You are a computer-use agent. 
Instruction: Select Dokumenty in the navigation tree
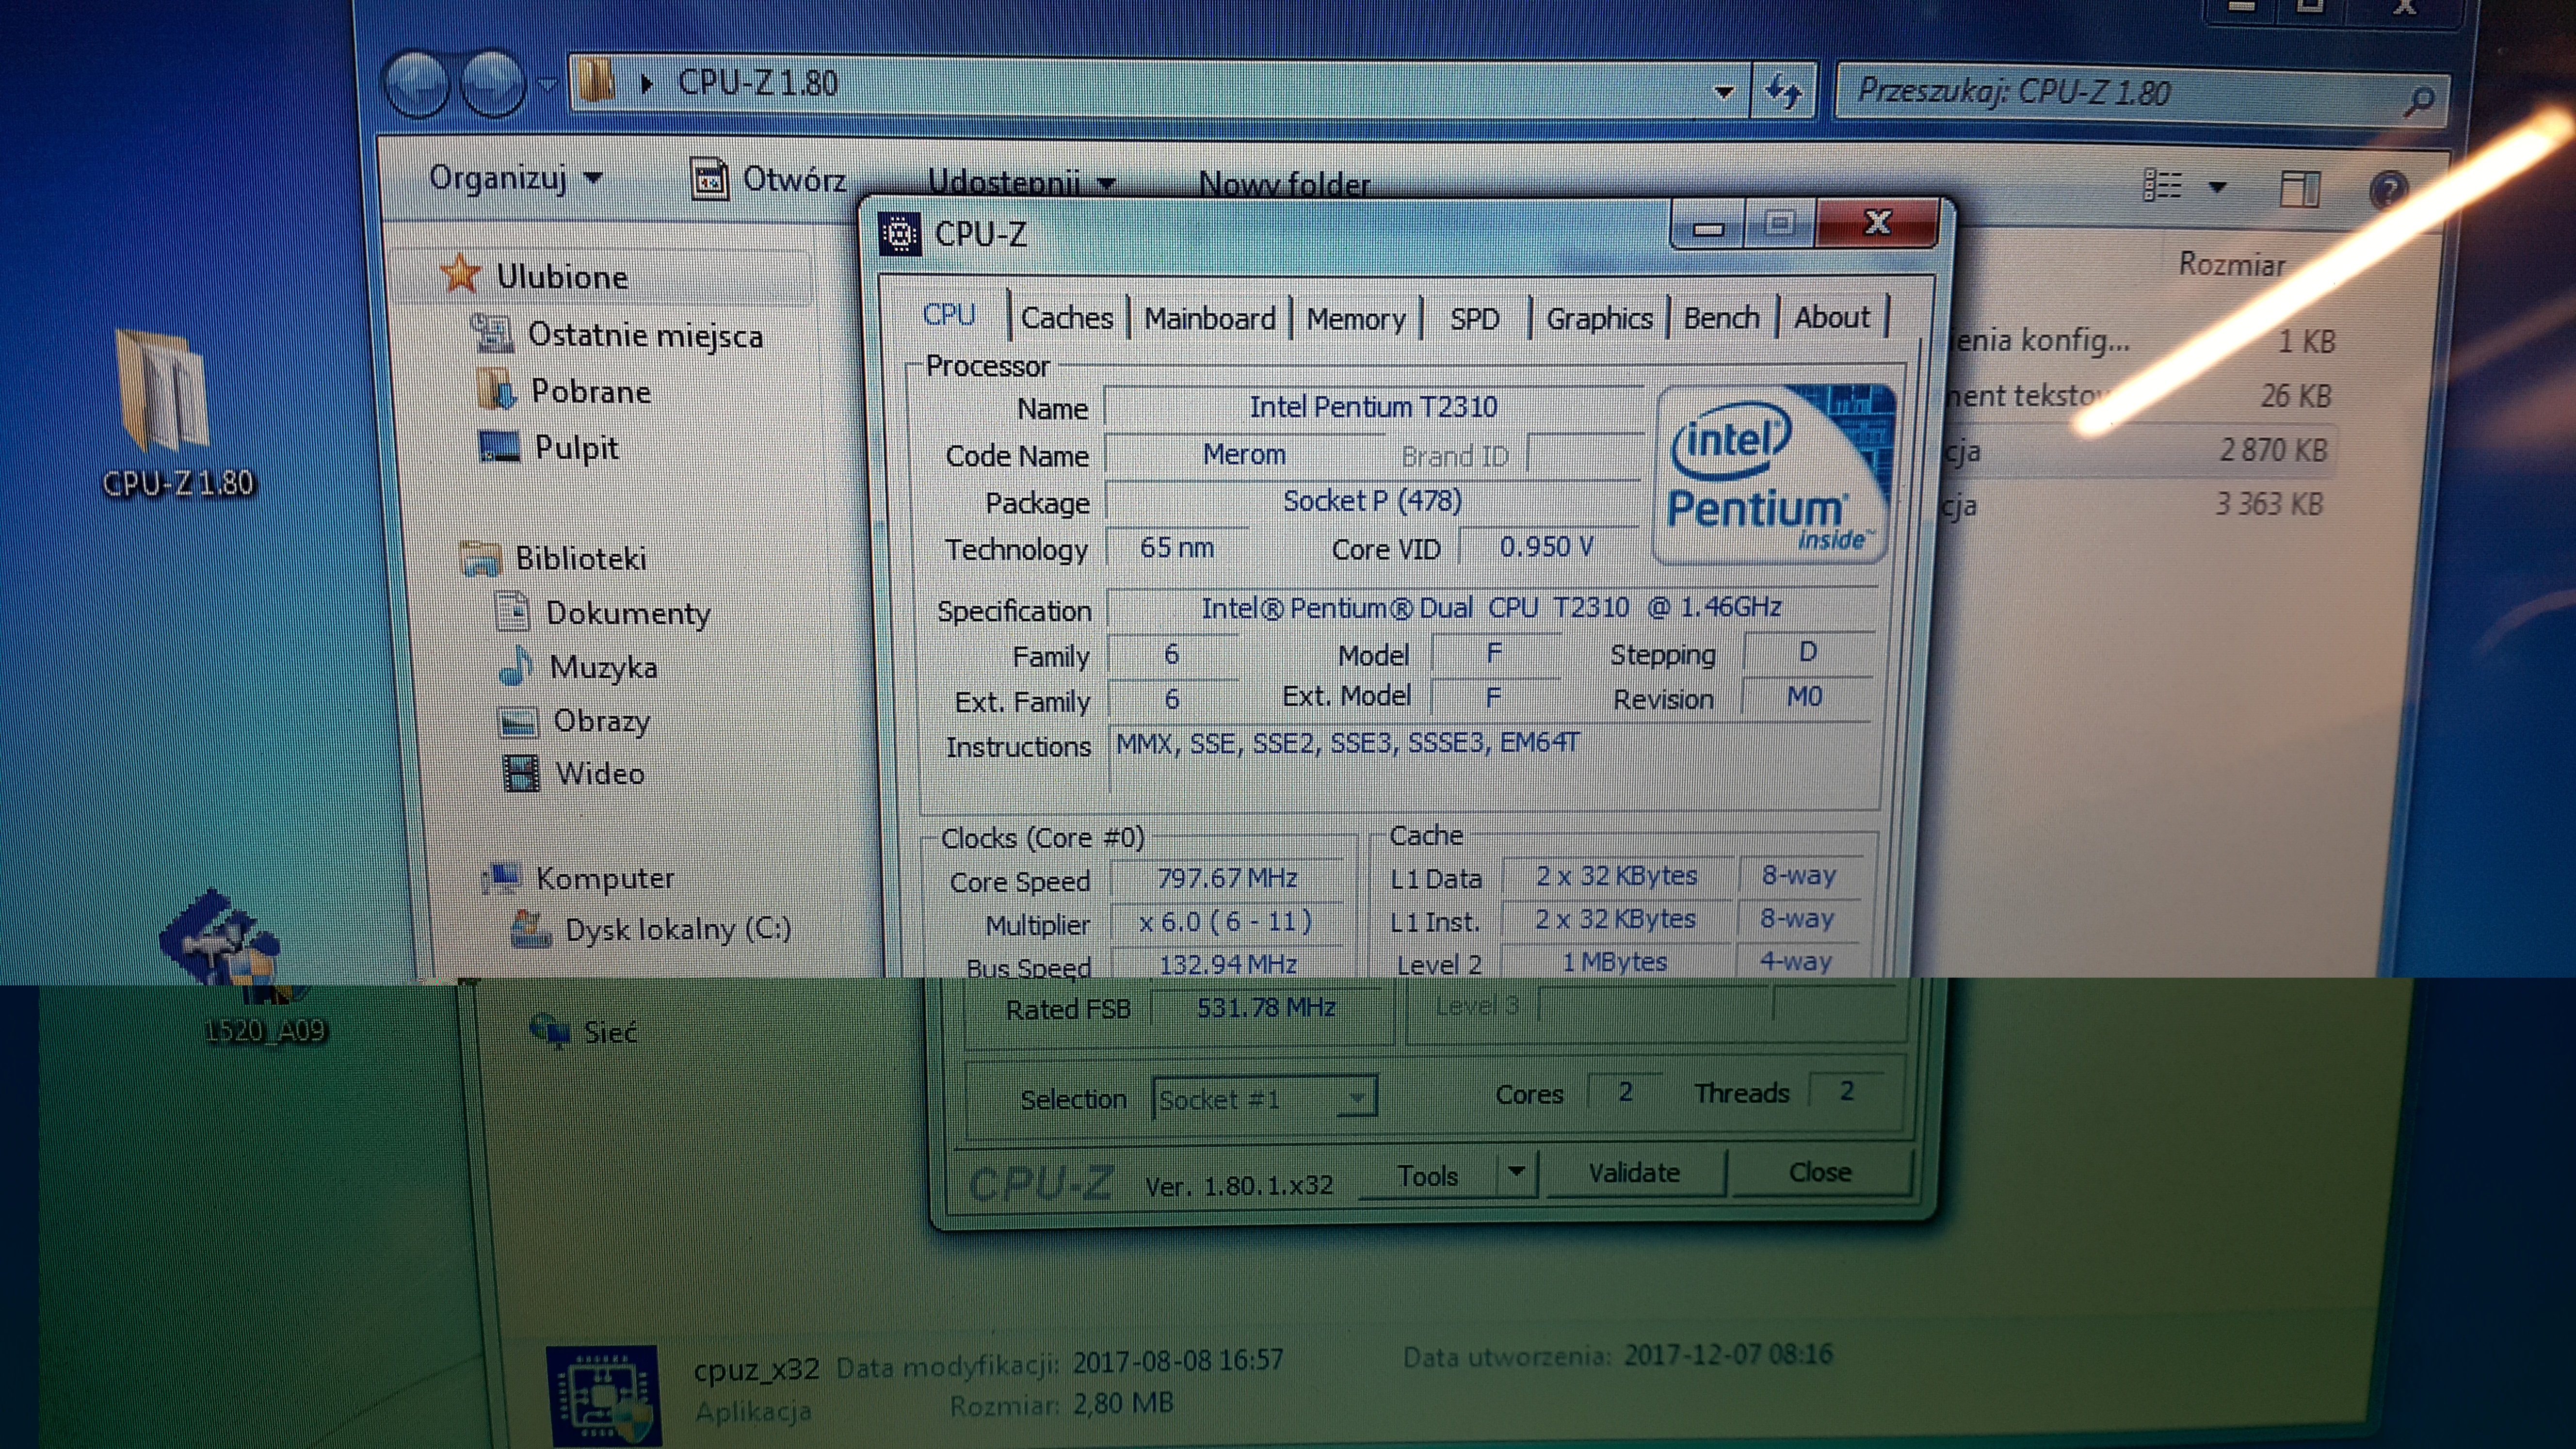628,613
